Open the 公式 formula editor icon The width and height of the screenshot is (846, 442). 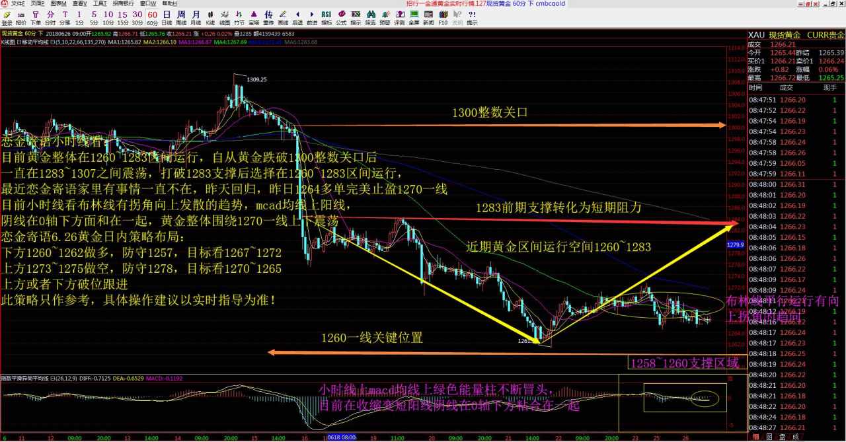tap(341, 18)
